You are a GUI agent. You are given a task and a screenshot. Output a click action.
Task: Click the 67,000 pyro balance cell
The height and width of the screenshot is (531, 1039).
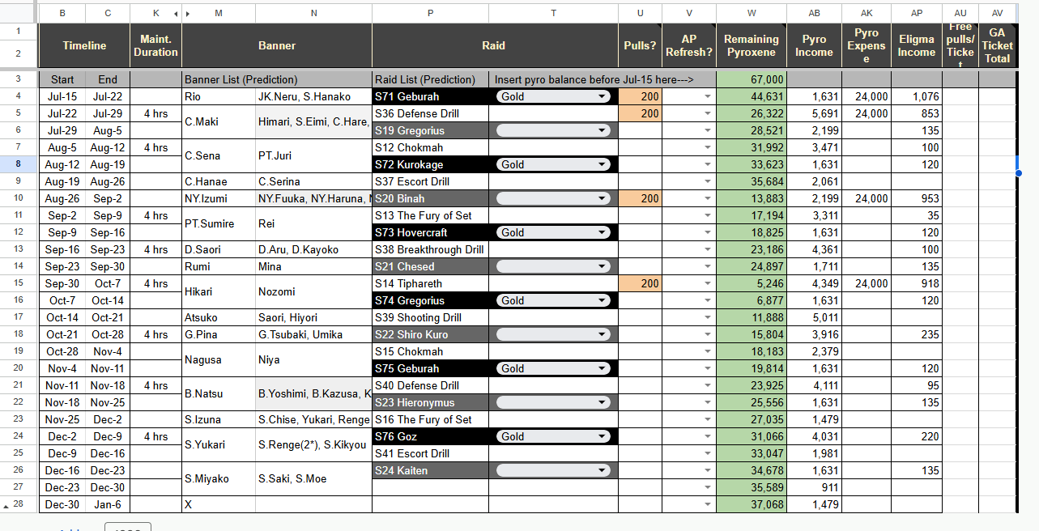click(752, 79)
